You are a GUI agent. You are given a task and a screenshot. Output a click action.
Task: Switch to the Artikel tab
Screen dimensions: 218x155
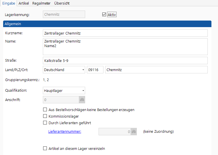pyautogui.click(x=24, y=3)
